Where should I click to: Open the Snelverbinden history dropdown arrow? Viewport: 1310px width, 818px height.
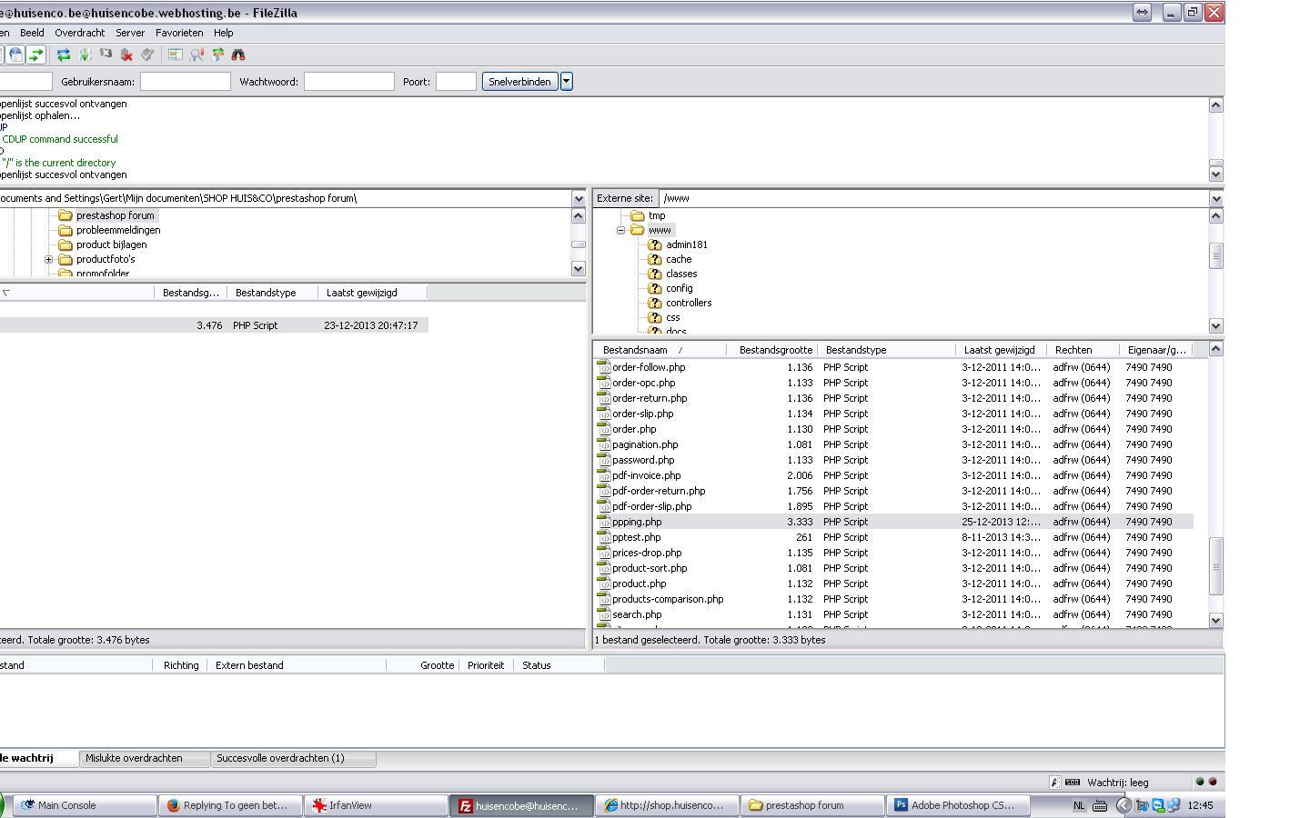click(x=566, y=81)
